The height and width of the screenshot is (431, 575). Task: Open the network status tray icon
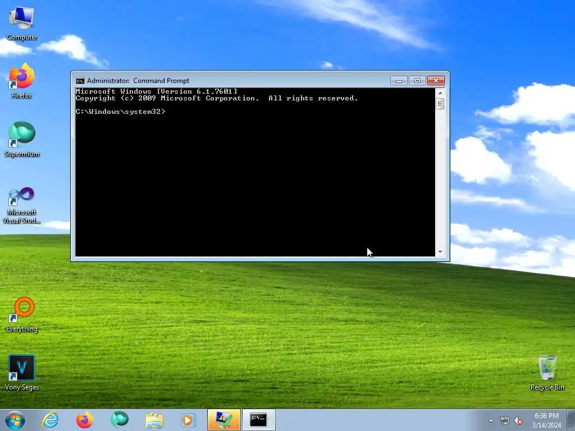click(505, 421)
